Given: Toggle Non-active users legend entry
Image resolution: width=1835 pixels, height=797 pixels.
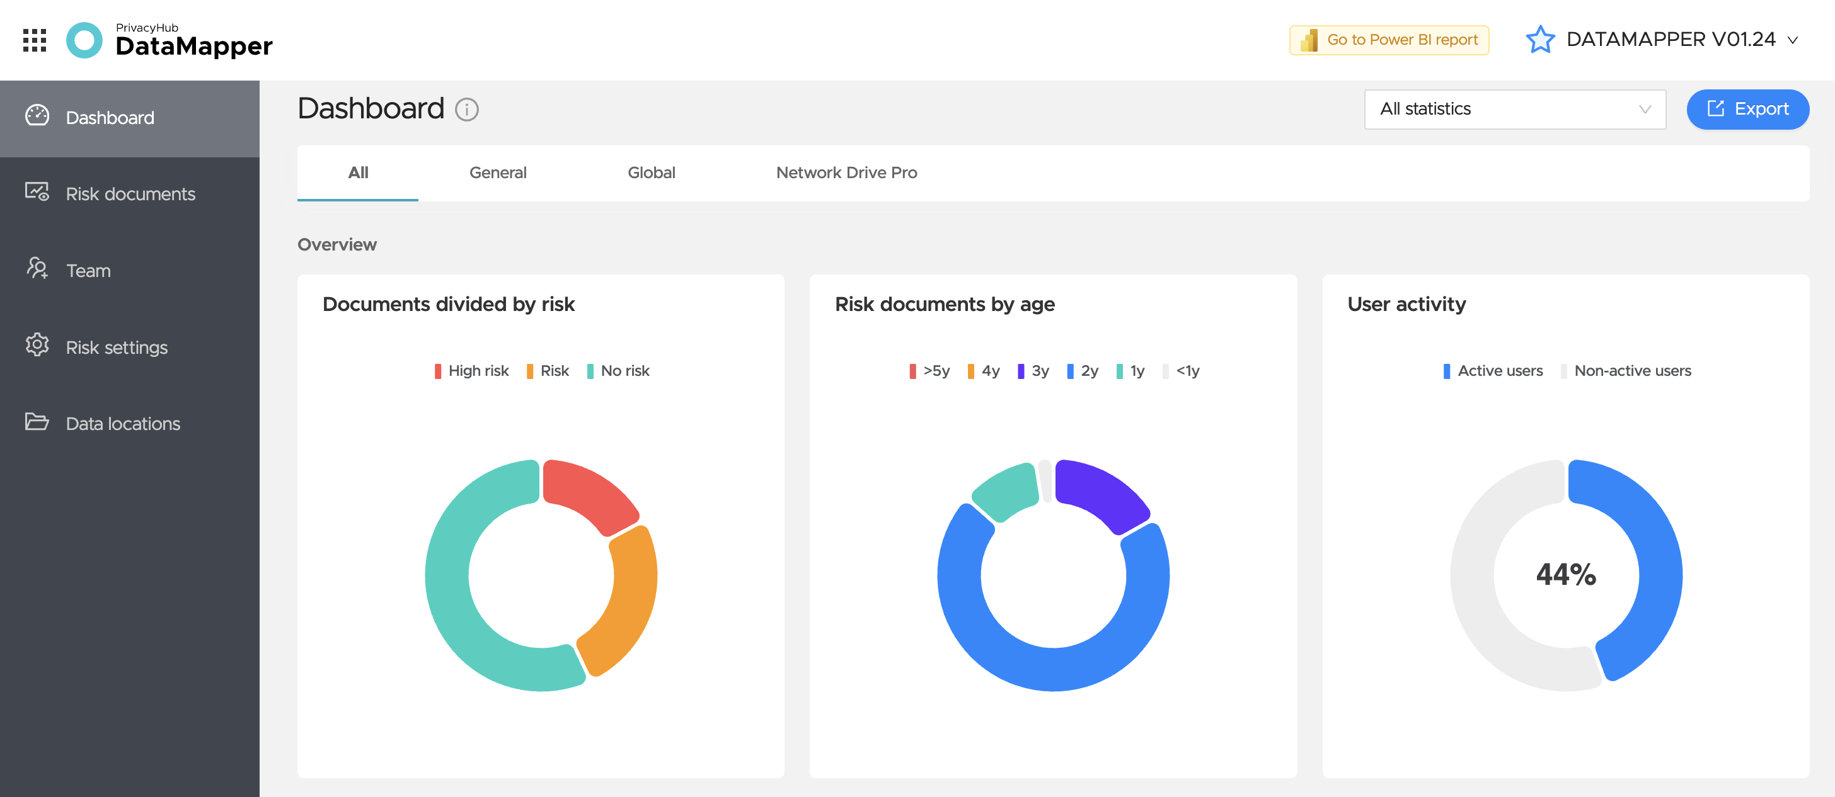Looking at the screenshot, I should [1626, 371].
